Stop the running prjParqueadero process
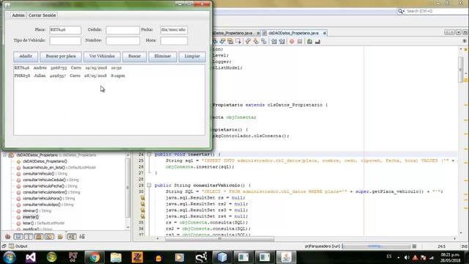This screenshot has height=264, width=469. pos(414,246)
